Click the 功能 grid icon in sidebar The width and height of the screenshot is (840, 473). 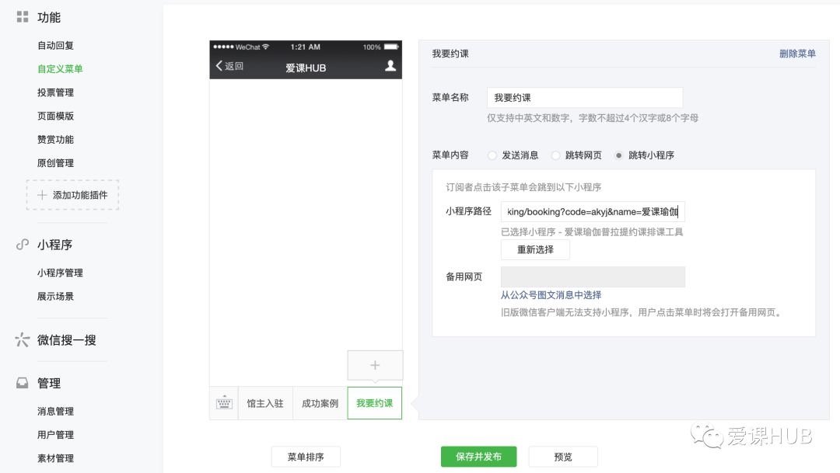(x=22, y=16)
